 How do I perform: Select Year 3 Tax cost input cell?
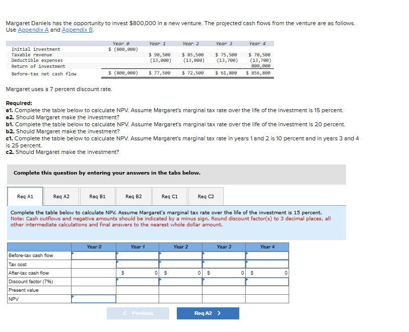(224, 264)
